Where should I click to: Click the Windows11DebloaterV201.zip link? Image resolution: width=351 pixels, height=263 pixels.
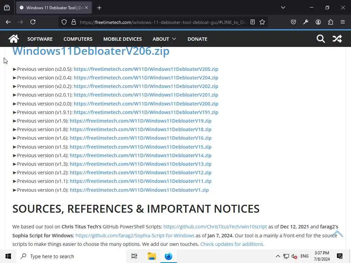[146, 95]
